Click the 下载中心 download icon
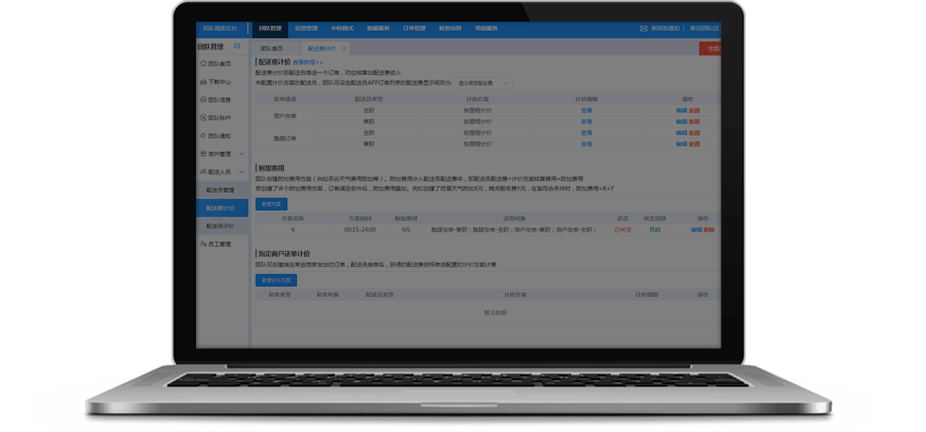This screenshot has height=432, width=926. (202, 82)
